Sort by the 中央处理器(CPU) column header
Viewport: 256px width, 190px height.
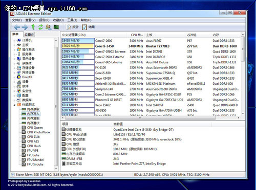click(x=94, y=35)
